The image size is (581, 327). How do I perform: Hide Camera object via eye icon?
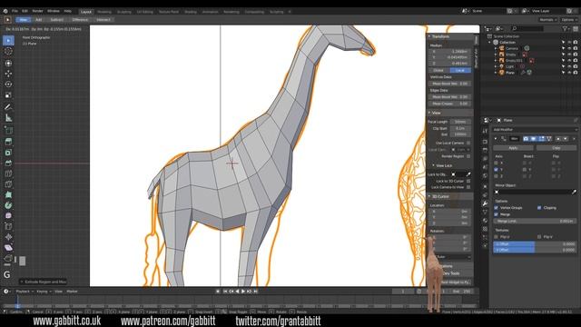pyautogui.click(x=569, y=48)
